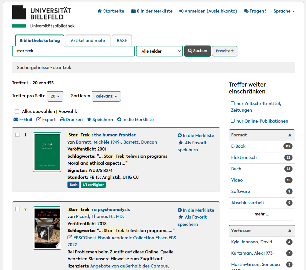
Task: Open author link Picard, Thomas H., MD.
Action: click(100, 216)
